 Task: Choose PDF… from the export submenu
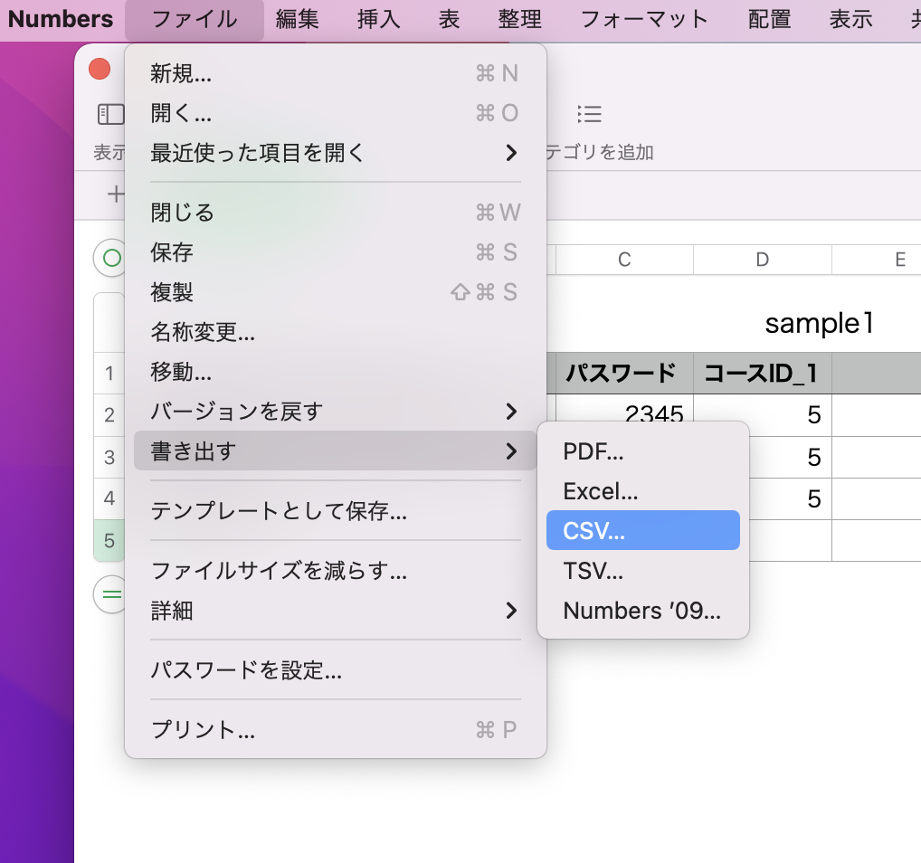point(642,451)
